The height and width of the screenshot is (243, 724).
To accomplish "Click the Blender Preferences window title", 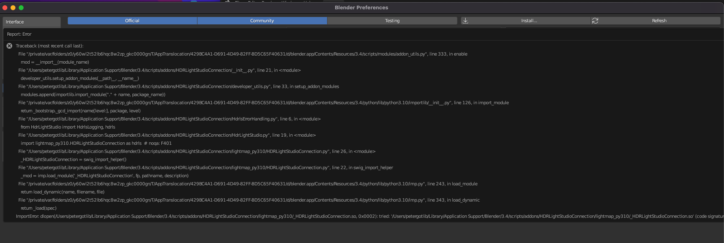I will (x=361, y=8).
